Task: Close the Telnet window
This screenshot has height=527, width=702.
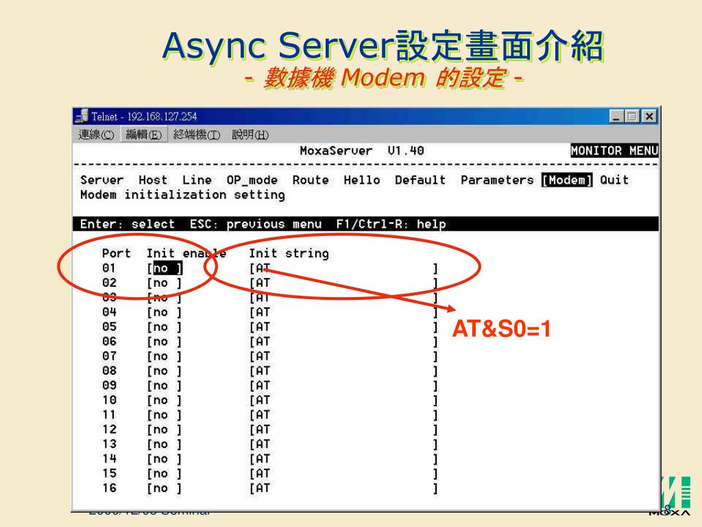Action: tap(650, 117)
